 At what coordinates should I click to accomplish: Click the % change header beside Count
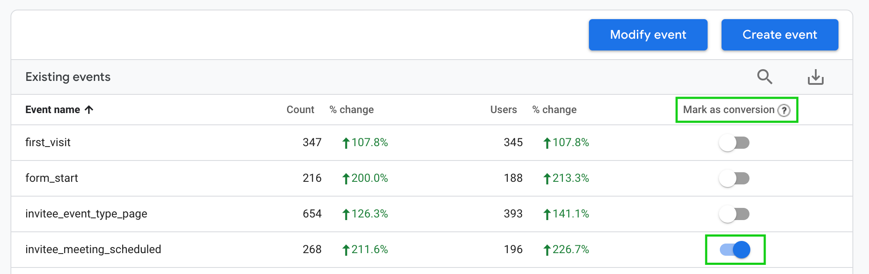(352, 110)
